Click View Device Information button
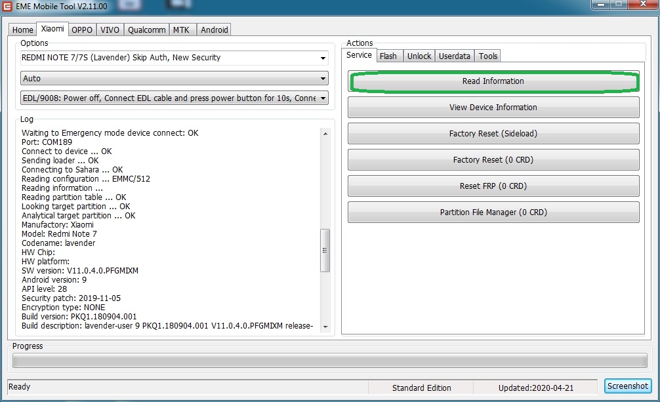 [493, 108]
